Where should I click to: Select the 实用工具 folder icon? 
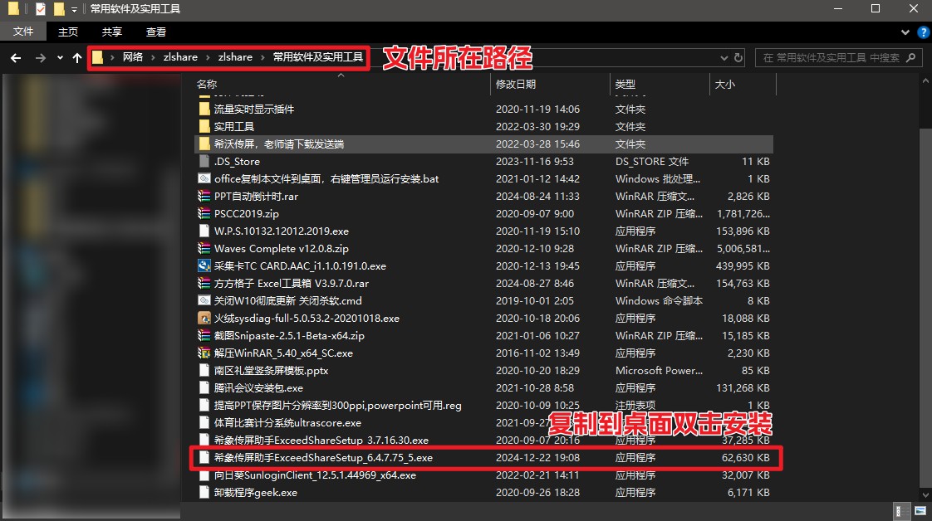coord(204,126)
